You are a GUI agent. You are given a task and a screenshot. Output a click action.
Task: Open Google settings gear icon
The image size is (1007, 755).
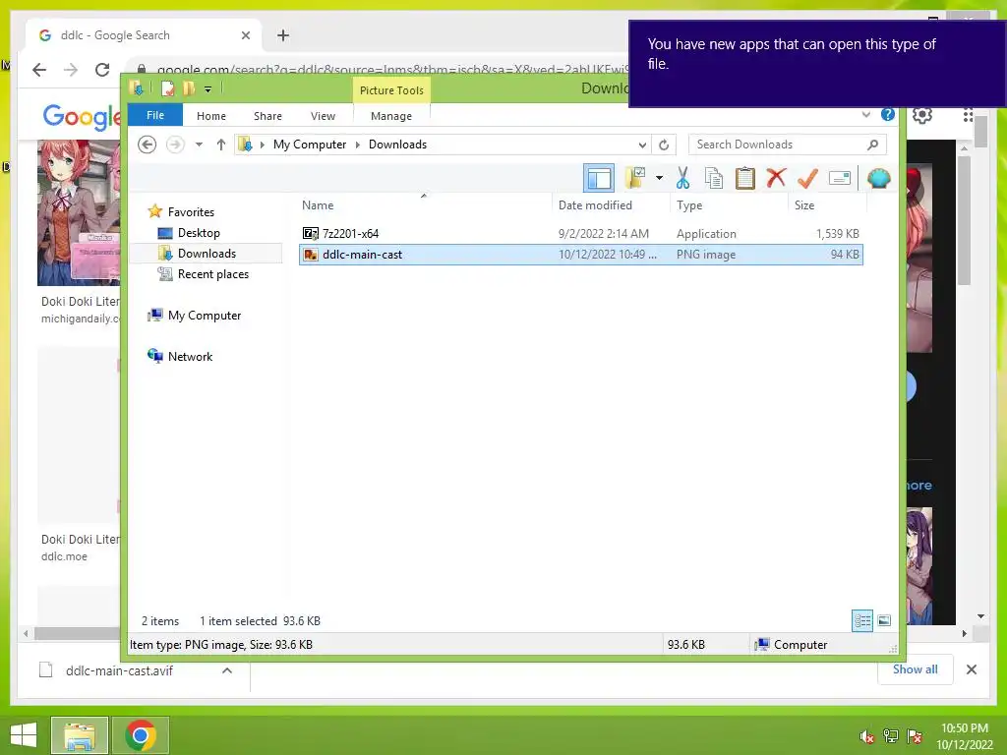922,116
